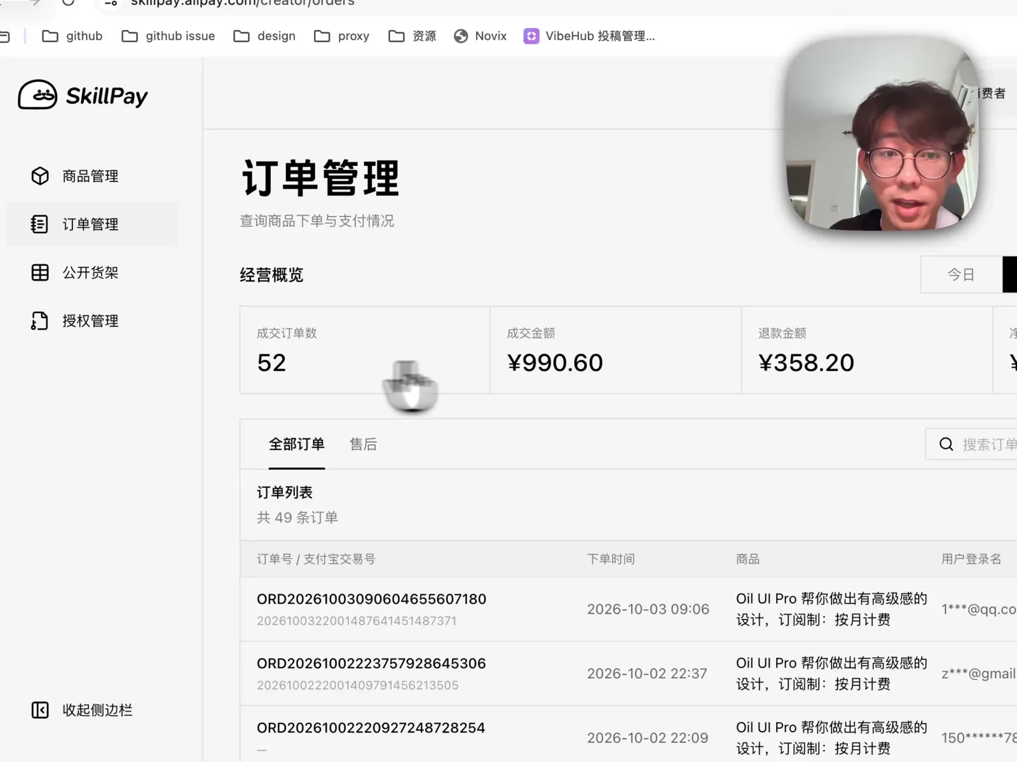Click 收起侧边栏 text button
This screenshot has width=1017, height=762.
(x=97, y=710)
